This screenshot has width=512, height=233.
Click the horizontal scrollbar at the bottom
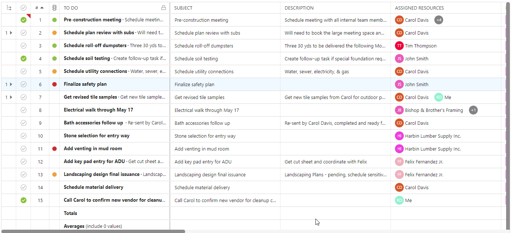[92, 230]
